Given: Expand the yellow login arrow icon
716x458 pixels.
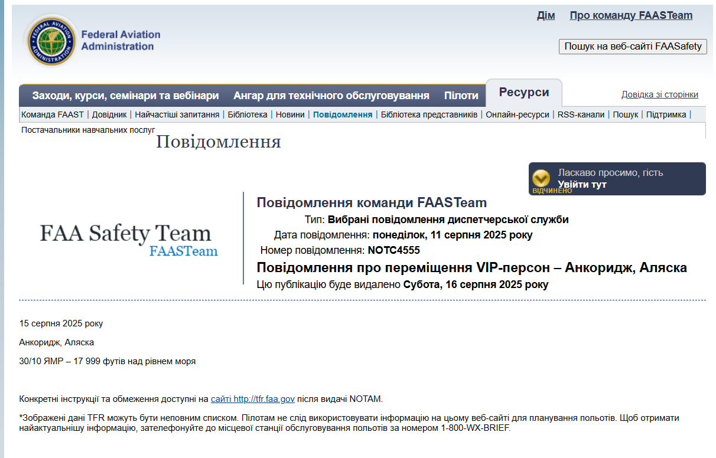Looking at the screenshot, I should point(541,178).
